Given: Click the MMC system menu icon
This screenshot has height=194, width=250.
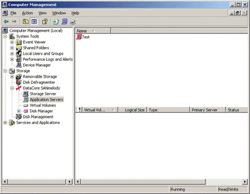Looking at the screenshot, I should click(5, 13).
